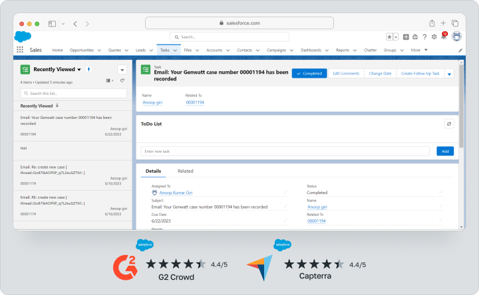The width and height of the screenshot is (479, 295).
Task: Click the pencil edit navigation icon
Action: tap(460, 50)
